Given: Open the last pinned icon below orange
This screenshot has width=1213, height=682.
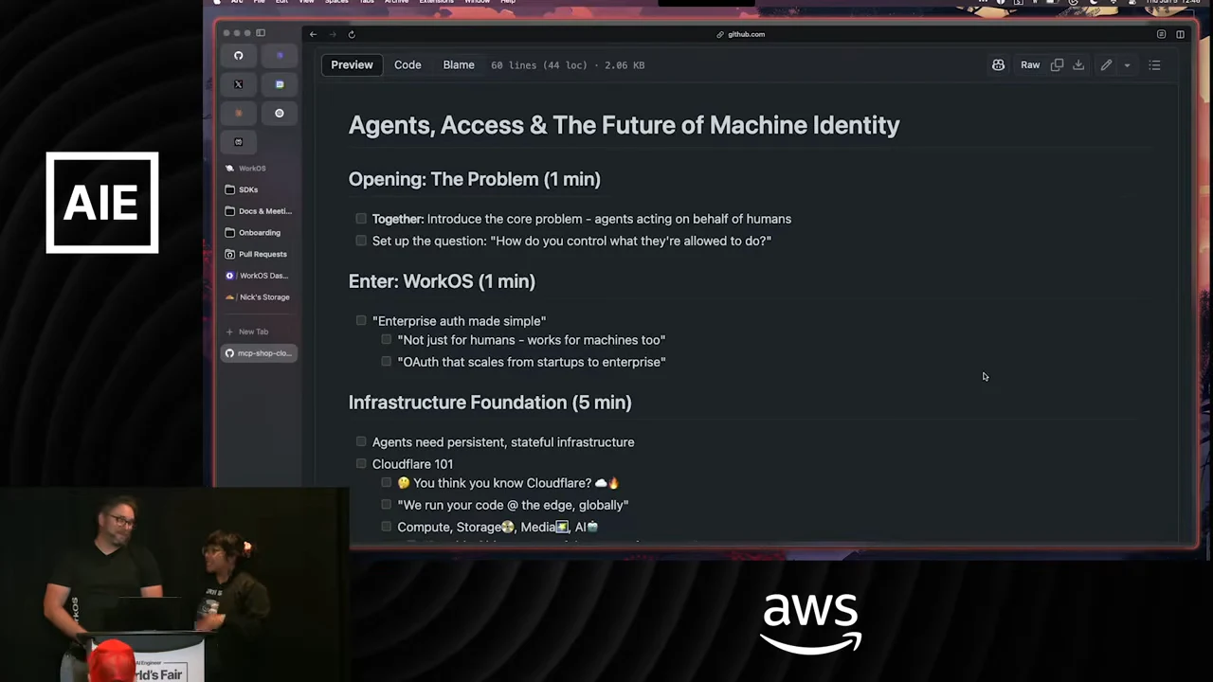Looking at the screenshot, I should pyautogui.click(x=239, y=142).
